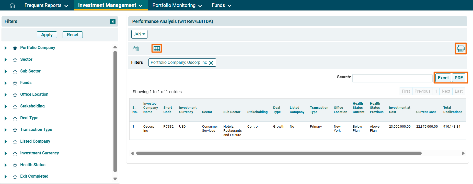The width and height of the screenshot is (473, 184).
Task: Click the horizontal table scrollbar
Action: pos(279,153)
